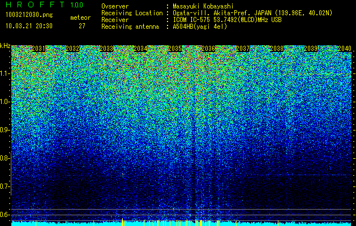Viewport: 356px width, 226px height.
Task: Click the antenna A504HB(yagi 4el) text
Action: point(200,27)
